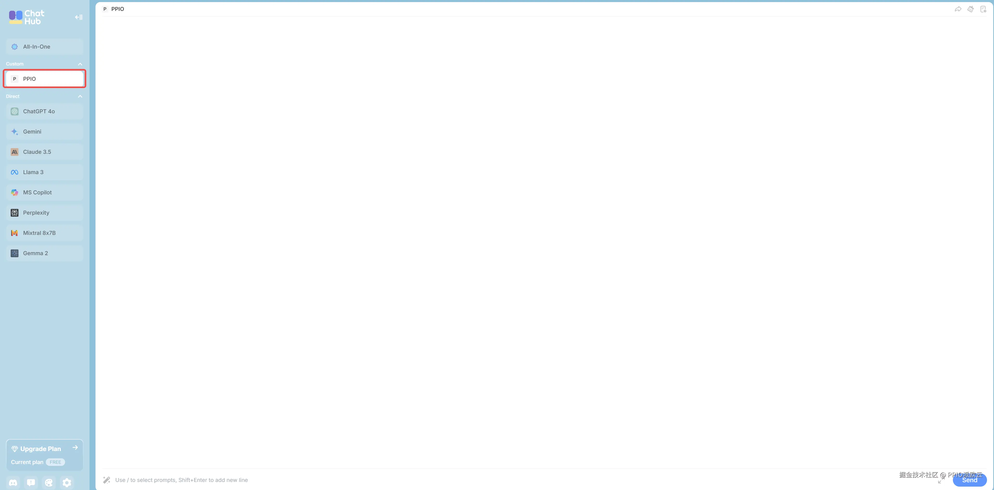Click the Send button
The image size is (994, 490).
[969, 480]
